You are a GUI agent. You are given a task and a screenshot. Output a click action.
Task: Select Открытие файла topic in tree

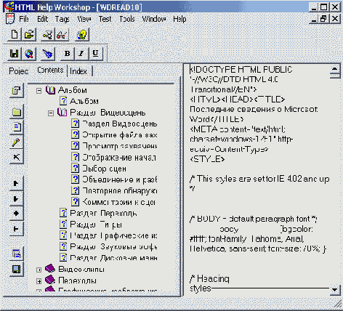pos(120,134)
